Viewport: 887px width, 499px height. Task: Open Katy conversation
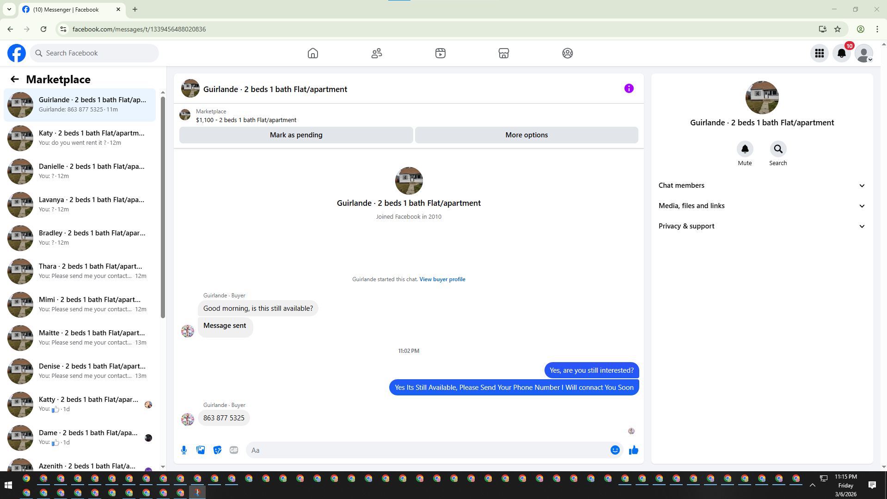[80, 138]
